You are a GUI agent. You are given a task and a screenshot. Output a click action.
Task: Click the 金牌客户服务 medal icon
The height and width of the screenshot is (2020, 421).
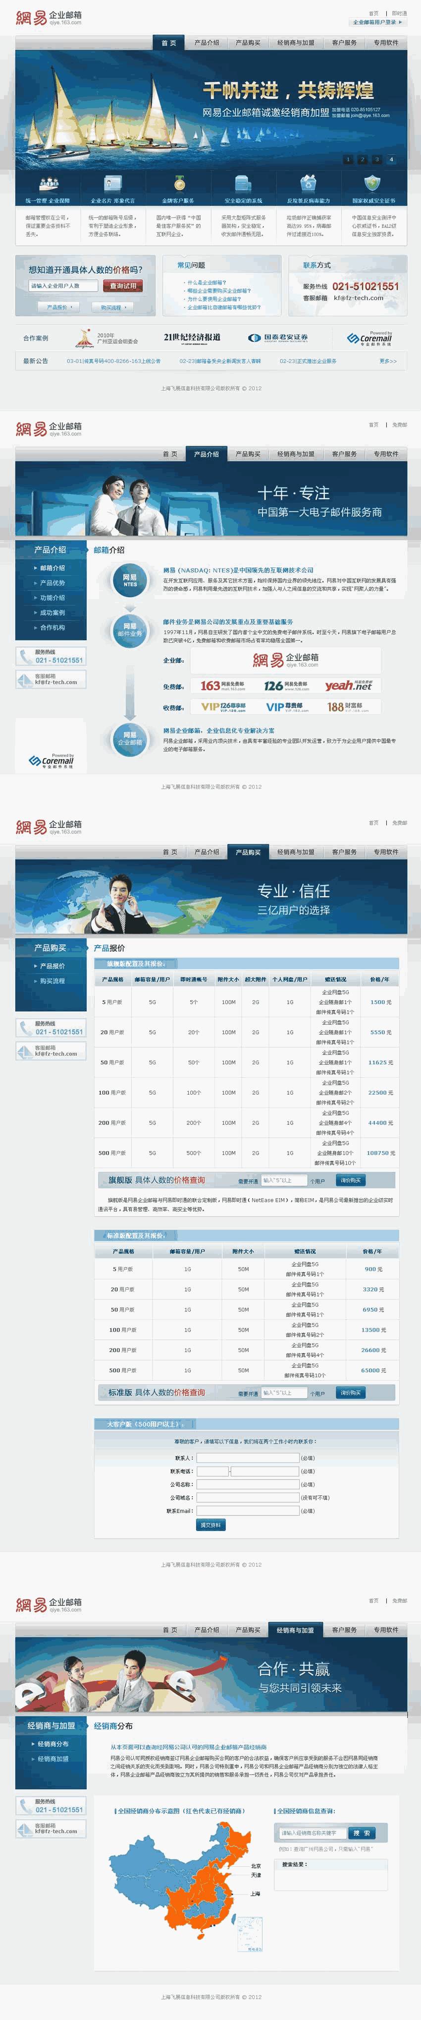point(178,183)
